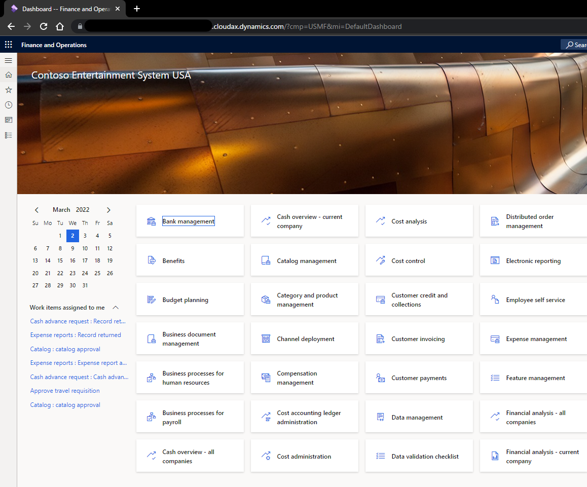This screenshot has width=587, height=487.
Task: Open the Search box in header
Action: point(574,45)
